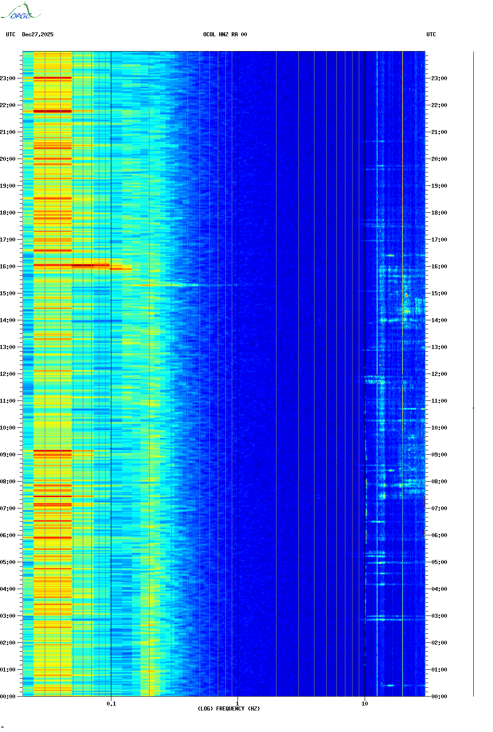493x732 pixels.
Task: Select the date label Dec27,2025
Action: pyautogui.click(x=38, y=34)
